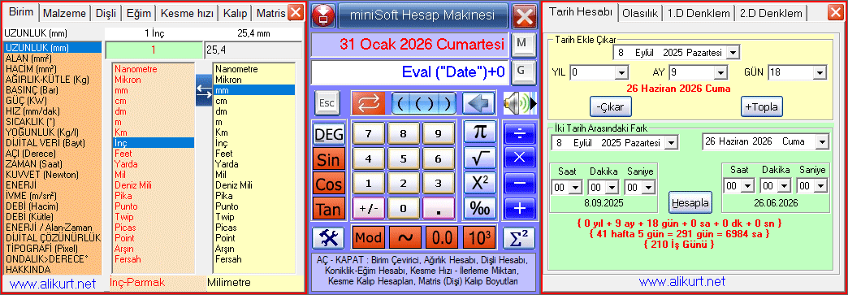Click the Esc button
848x295 pixels.
(x=327, y=103)
